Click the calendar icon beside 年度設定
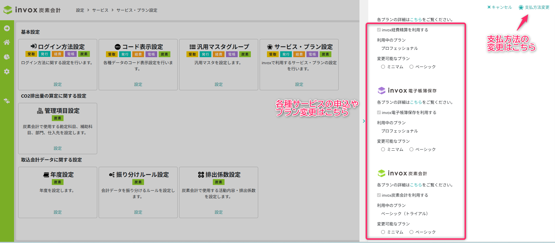This screenshot has height=243, width=555. (46, 175)
